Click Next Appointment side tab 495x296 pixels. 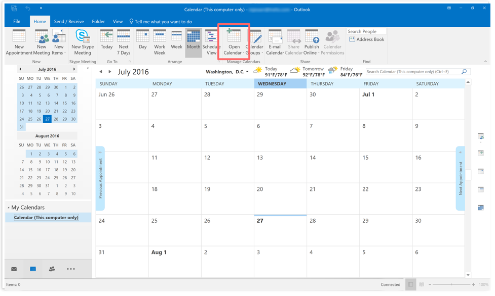pyautogui.click(x=460, y=178)
